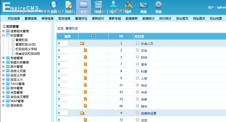Screen dimensions: 226x122
Task: Click the folder icon in the 自媒体运营 row
Action: click(x=82, y=113)
